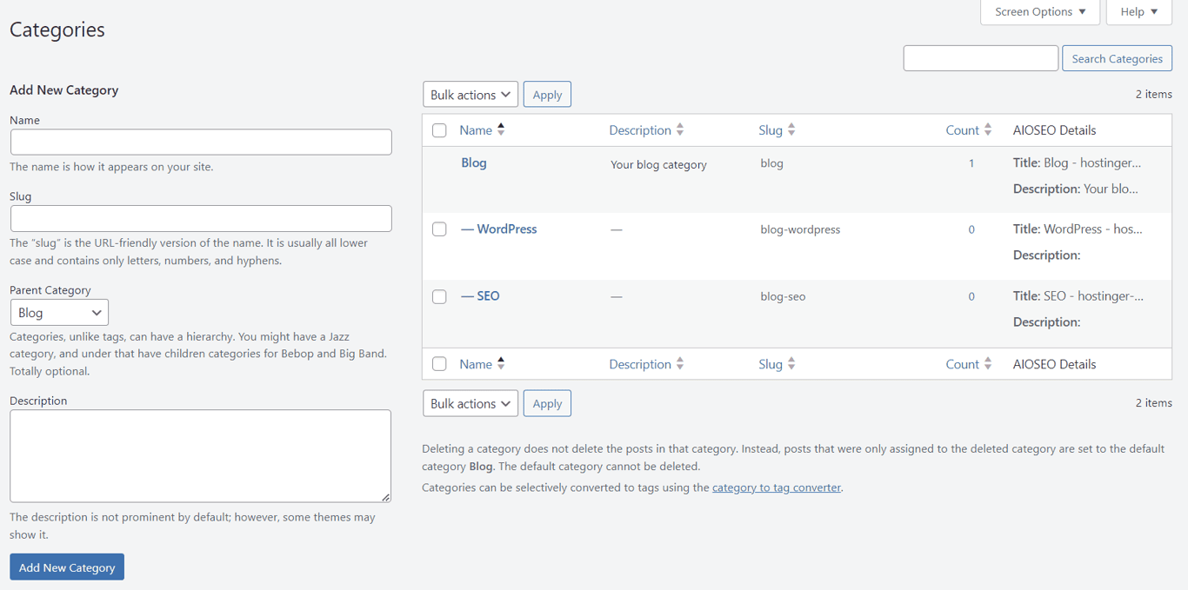Toggle the select-all checkbox in the header
Viewport: 1188px width, 590px height.
[x=439, y=129]
